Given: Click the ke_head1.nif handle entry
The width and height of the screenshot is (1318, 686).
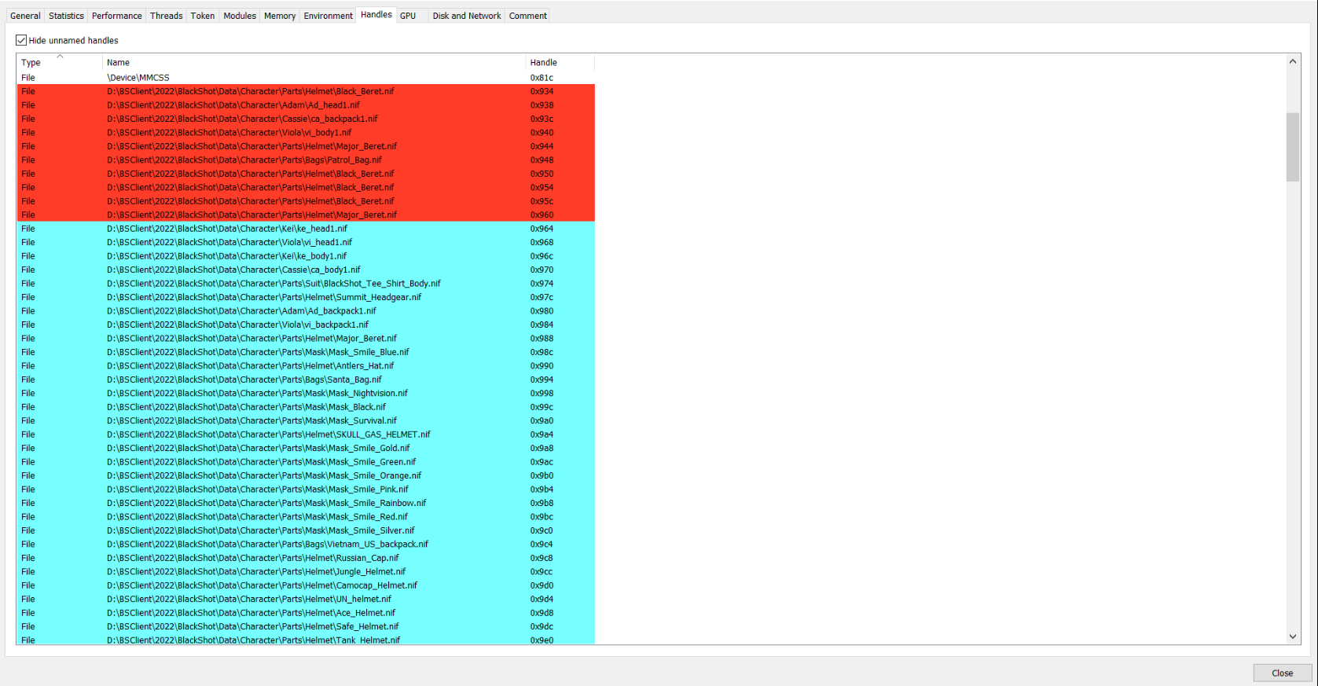Looking at the screenshot, I should click(x=306, y=229).
